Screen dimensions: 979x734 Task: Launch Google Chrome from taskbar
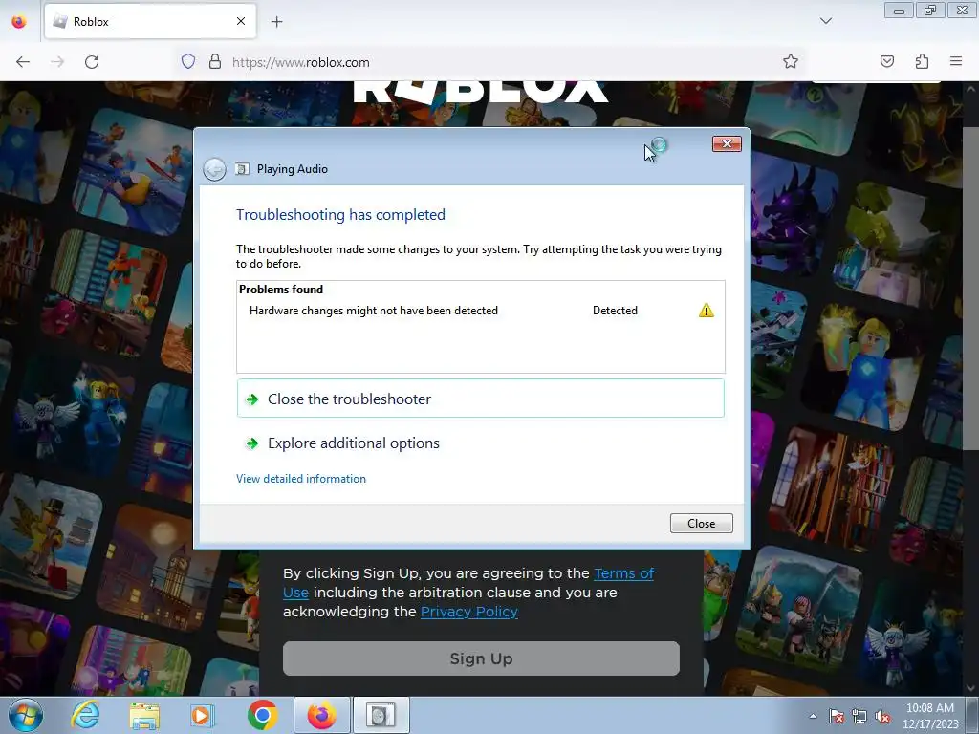pos(262,715)
